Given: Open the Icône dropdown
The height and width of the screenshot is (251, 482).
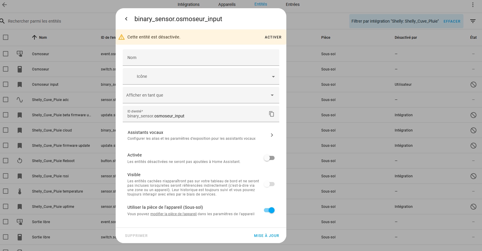Looking at the screenshot, I should pyautogui.click(x=201, y=76).
